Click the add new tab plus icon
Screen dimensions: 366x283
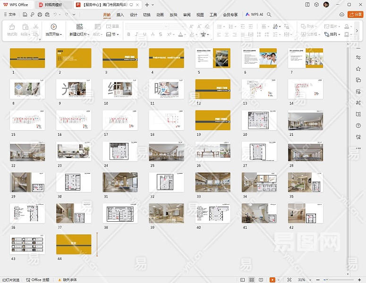[x=147, y=5]
